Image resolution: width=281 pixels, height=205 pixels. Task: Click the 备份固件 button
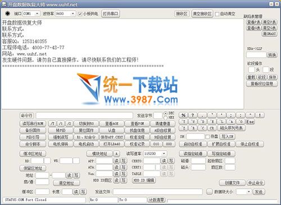click(x=33, y=131)
